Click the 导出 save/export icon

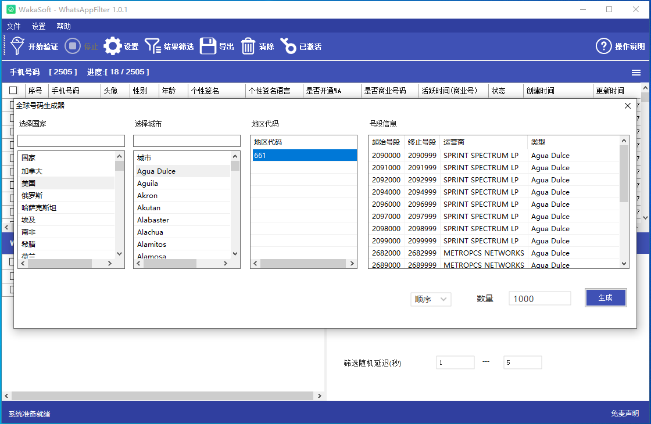click(208, 46)
